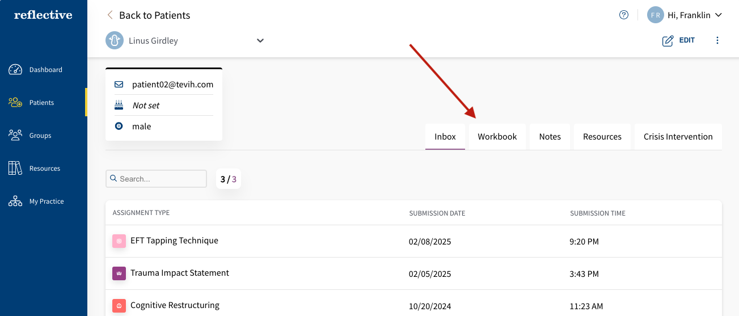This screenshot has width=739, height=316.
Task: Click the Search input field
Action: (156, 179)
